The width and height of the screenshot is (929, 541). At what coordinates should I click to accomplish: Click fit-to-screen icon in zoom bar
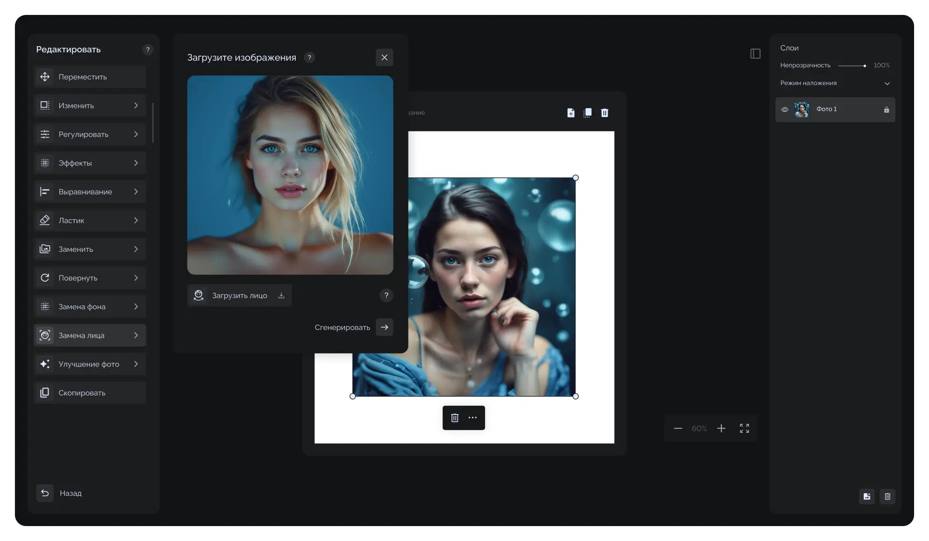point(744,428)
